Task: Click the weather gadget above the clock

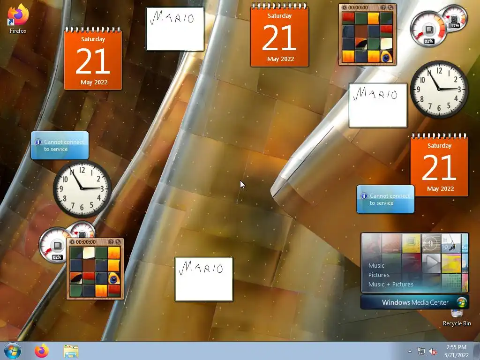Action: (x=60, y=145)
